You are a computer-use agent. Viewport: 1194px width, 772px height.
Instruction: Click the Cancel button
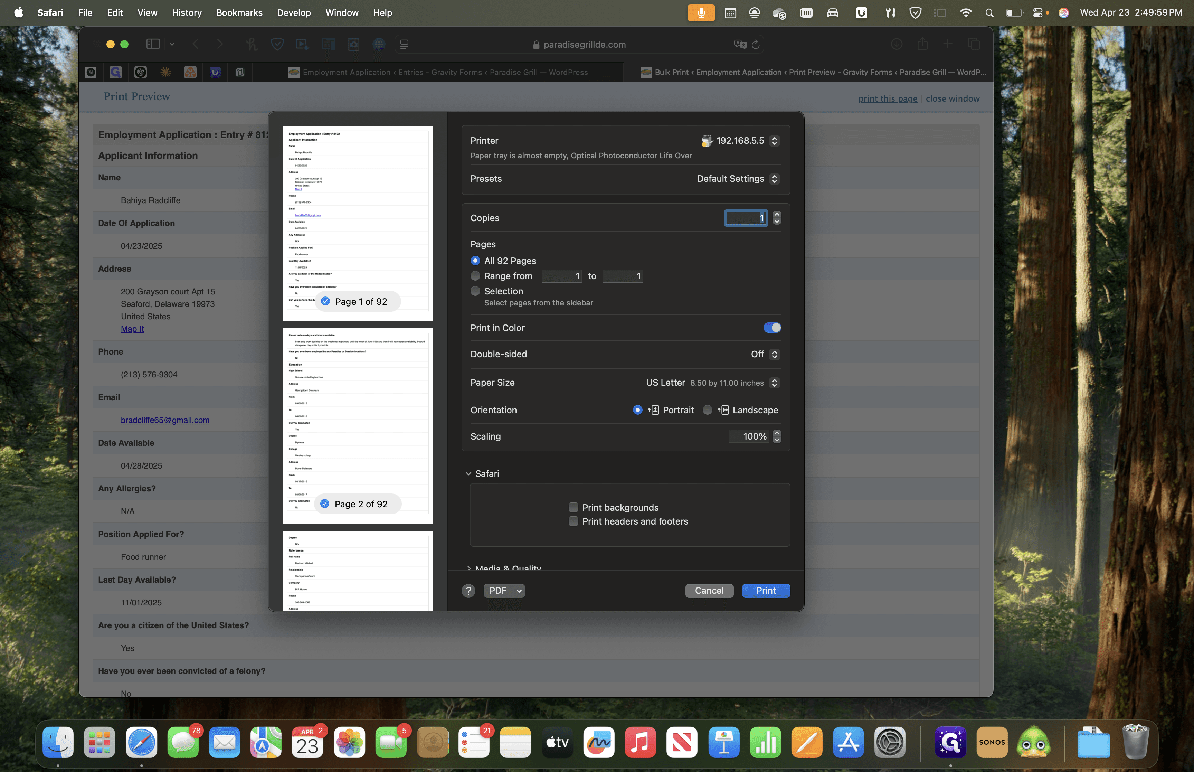(x=709, y=591)
